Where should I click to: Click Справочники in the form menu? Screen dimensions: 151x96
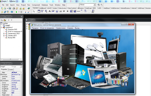pos(61,28)
